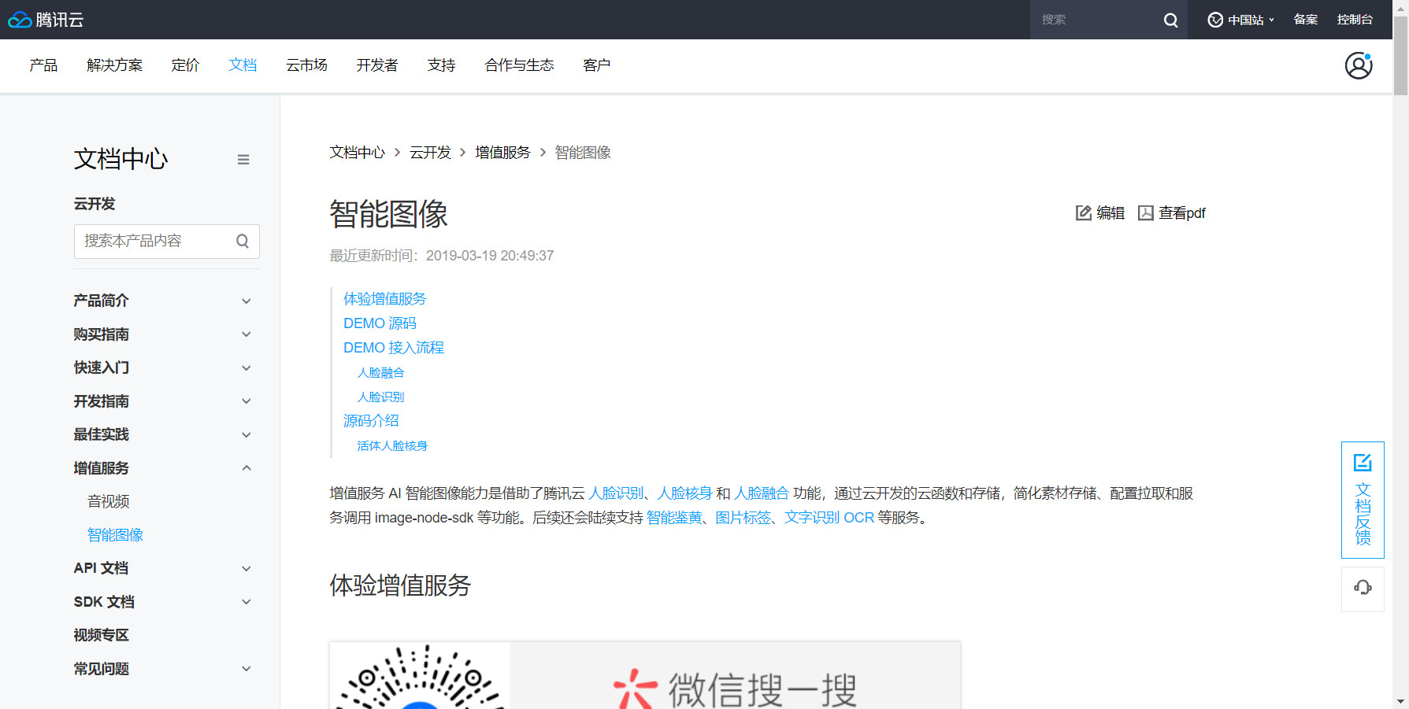Go to 文档中心 breadcrumb
This screenshot has height=709, width=1409.
[358, 153]
